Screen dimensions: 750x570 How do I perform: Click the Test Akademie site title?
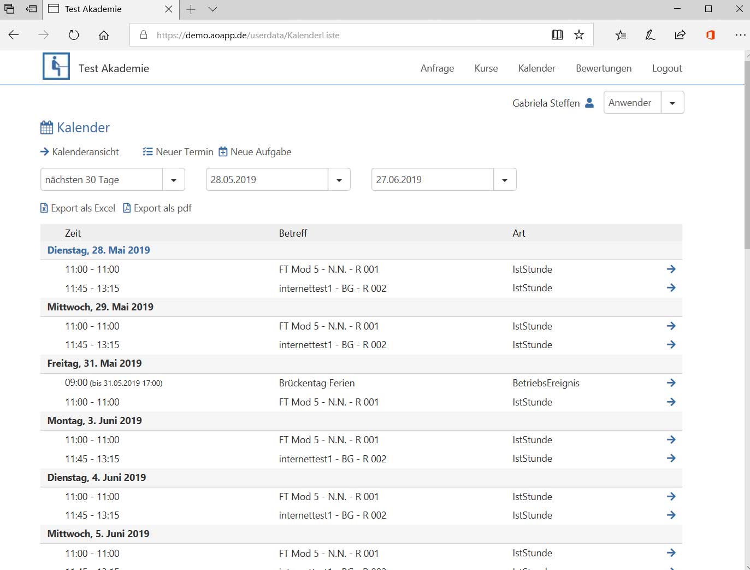114,68
